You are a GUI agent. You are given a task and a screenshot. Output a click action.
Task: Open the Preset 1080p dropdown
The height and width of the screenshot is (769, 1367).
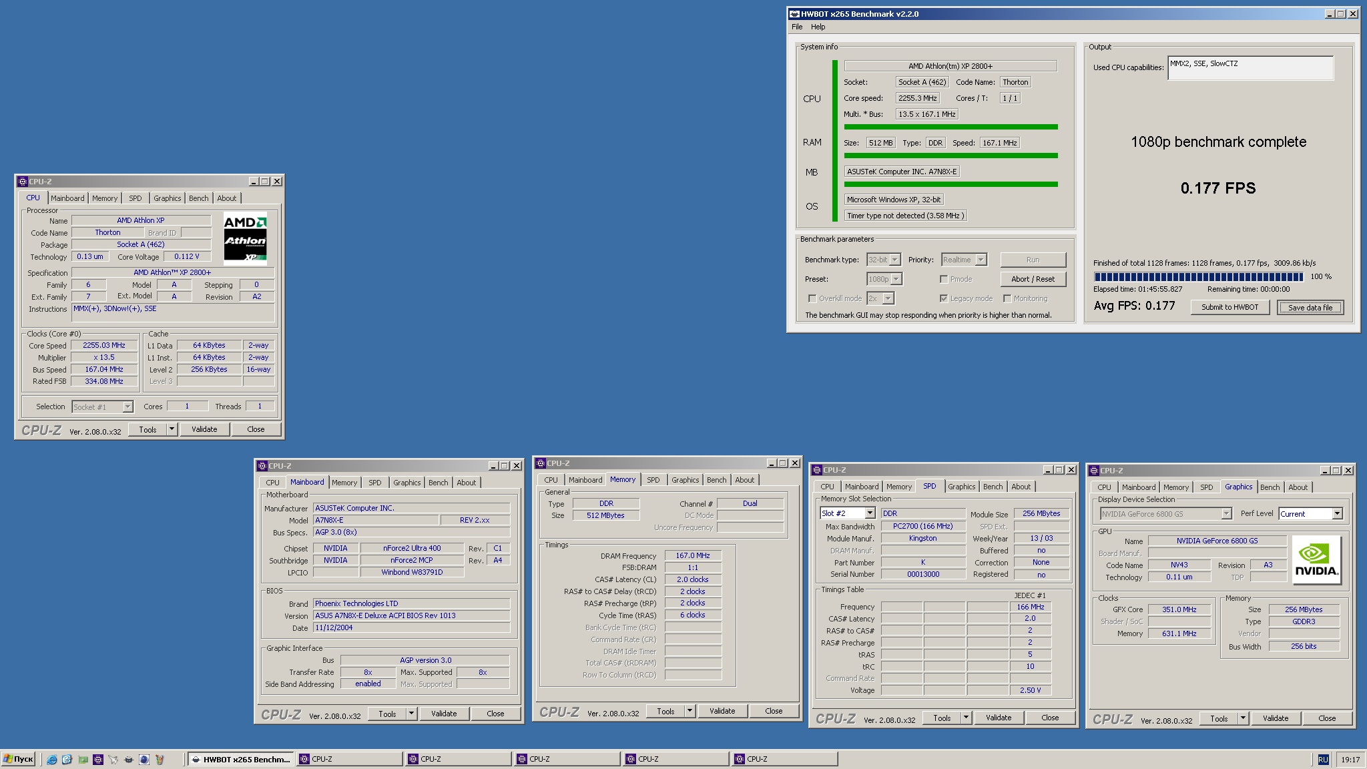click(x=884, y=279)
